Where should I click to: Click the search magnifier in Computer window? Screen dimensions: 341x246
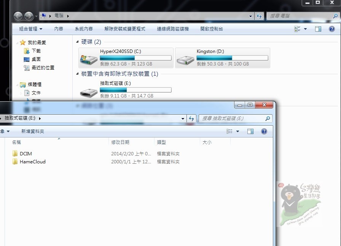335,16
